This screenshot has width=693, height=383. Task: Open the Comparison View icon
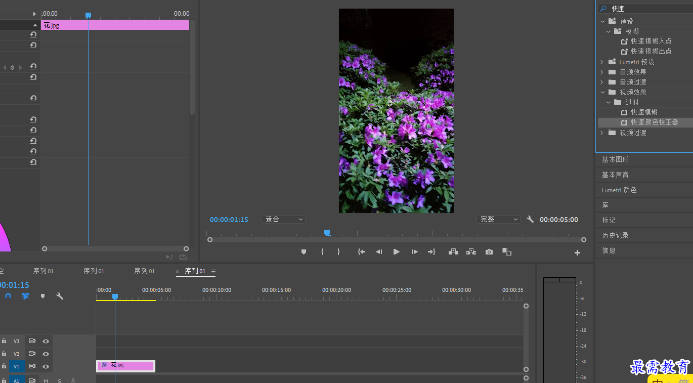pos(506,252)
